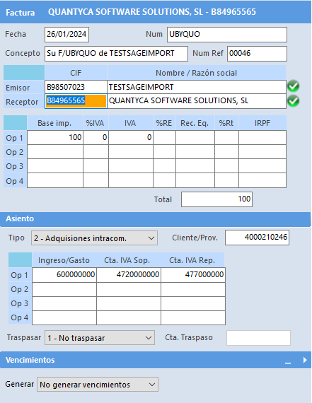Screen dimensions: 312x403
Task: Click the Emisor name TESTSAGEIMPORT field
Action: coord(197,87)
